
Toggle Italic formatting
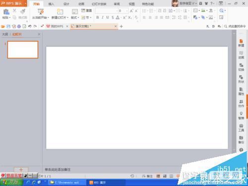click(103, 17)
